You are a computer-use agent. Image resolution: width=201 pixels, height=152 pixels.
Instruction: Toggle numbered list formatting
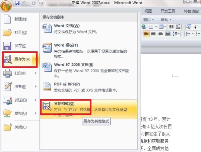[188, 34]
